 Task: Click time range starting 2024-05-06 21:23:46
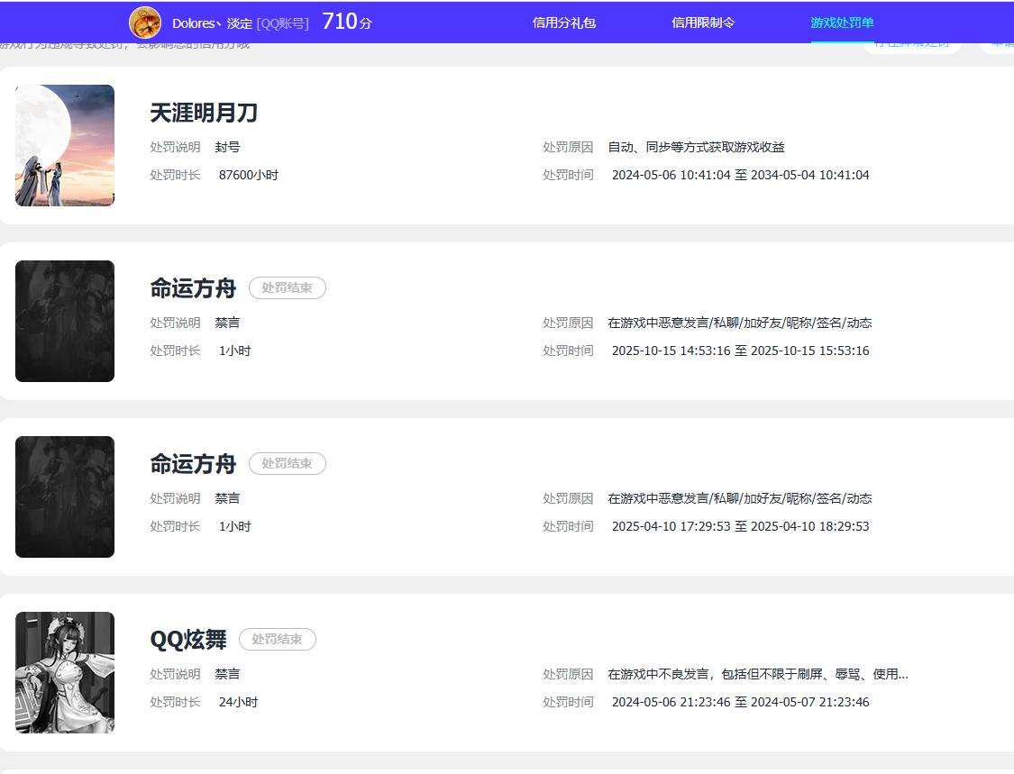point(741,702)
